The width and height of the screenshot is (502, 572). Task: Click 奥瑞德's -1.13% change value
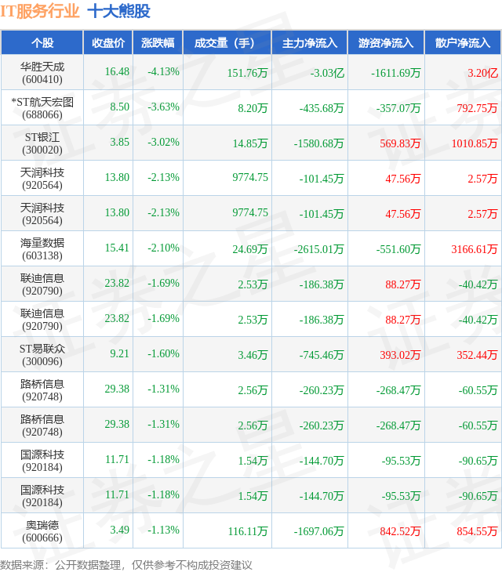coord(163,530)
